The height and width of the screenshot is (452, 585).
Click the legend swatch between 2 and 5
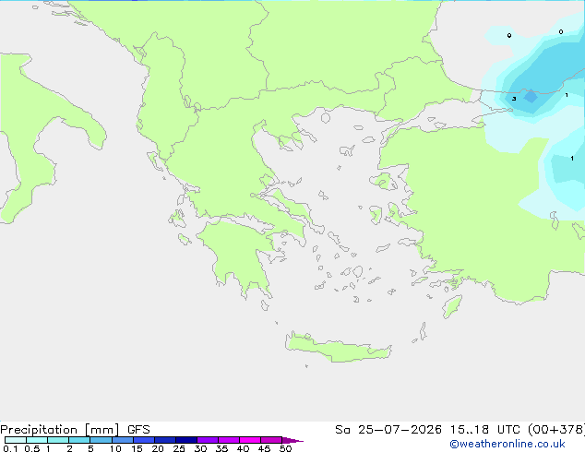(x=79, y=440)
